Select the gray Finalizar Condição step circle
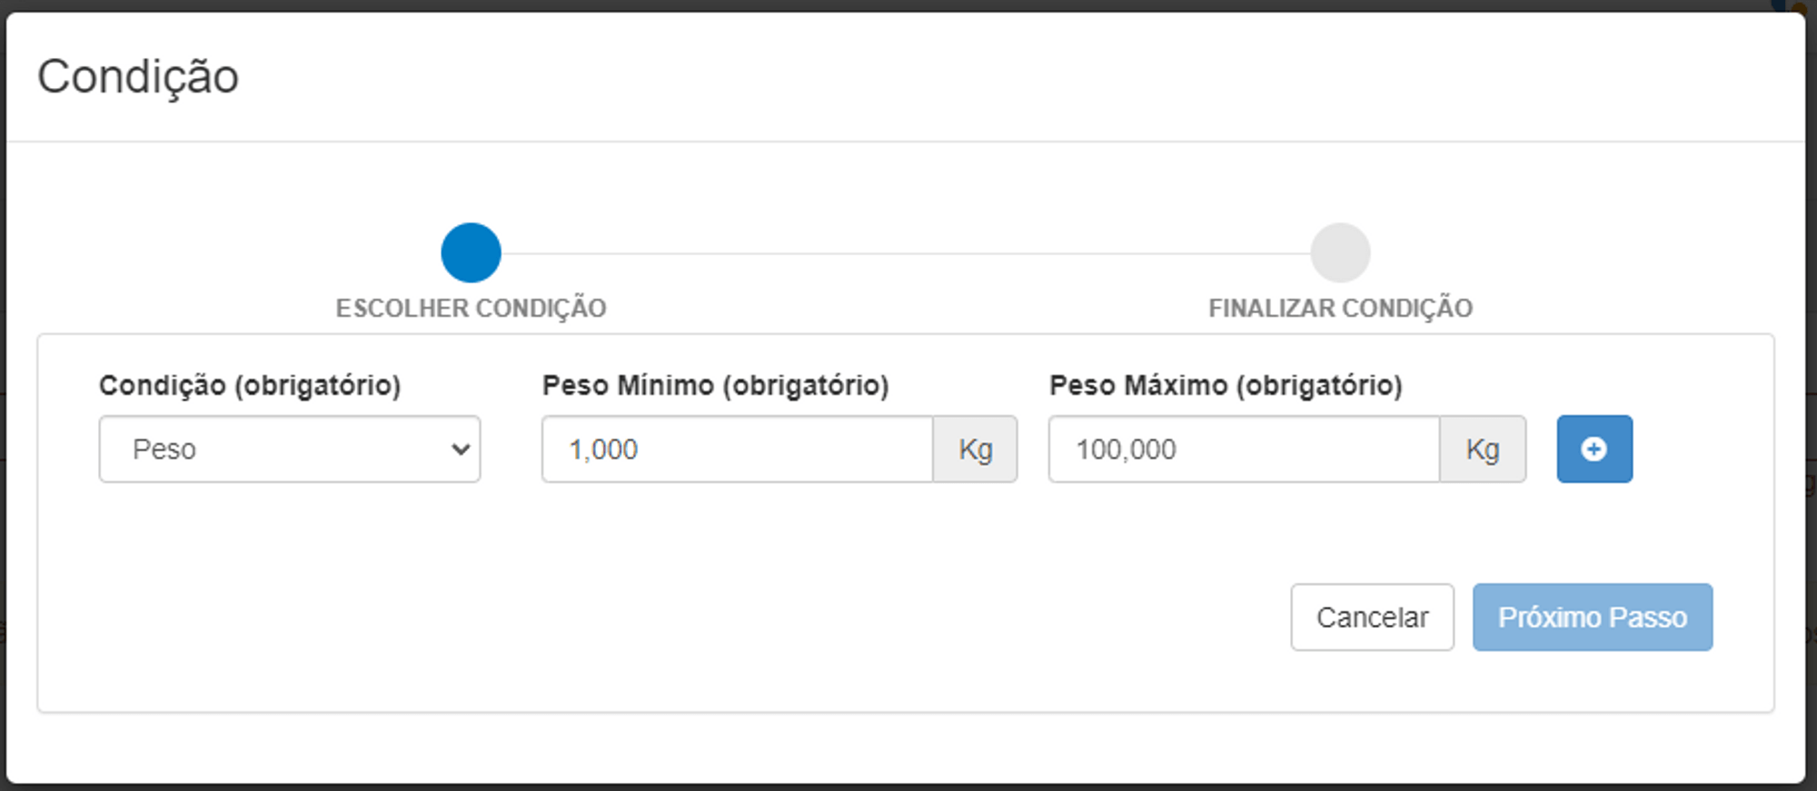This screenshot has height=791, width=1817. pyautogui.click(x=1340, y=252)
